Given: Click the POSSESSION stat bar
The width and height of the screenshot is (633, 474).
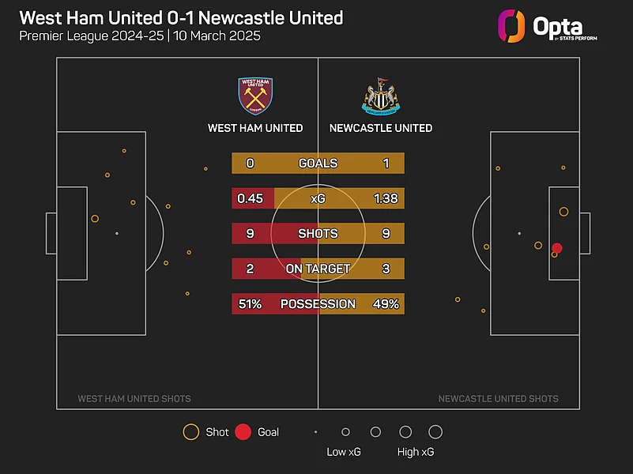Looking at the screenshot, I should point(318,304).
